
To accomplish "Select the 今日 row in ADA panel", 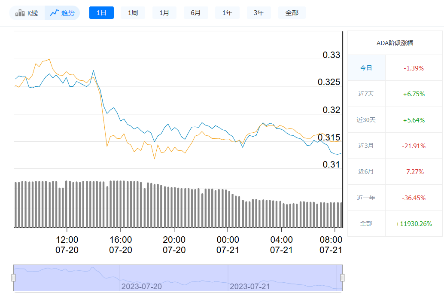I will 366,68.
